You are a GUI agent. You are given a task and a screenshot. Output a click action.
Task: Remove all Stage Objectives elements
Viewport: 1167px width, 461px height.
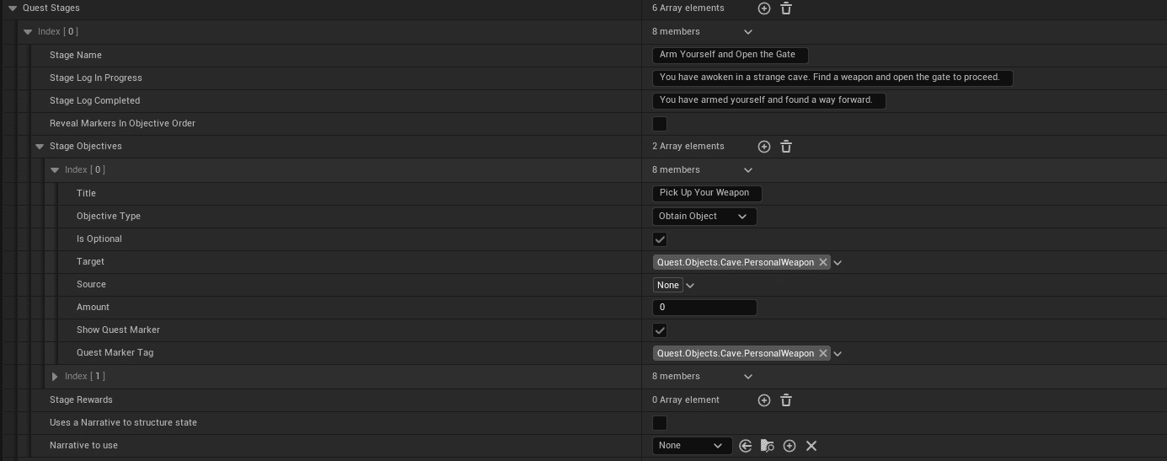[785, 147]
